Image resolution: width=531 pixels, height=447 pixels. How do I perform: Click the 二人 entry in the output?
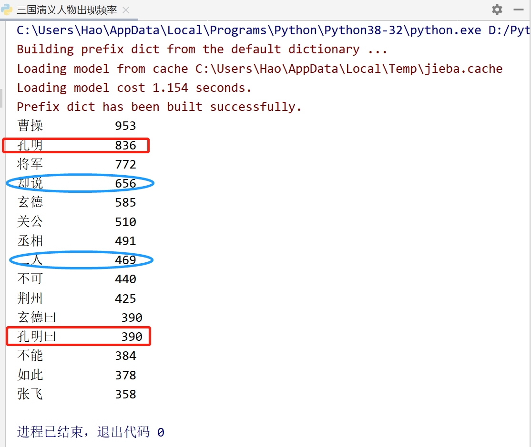click(30, 260)
